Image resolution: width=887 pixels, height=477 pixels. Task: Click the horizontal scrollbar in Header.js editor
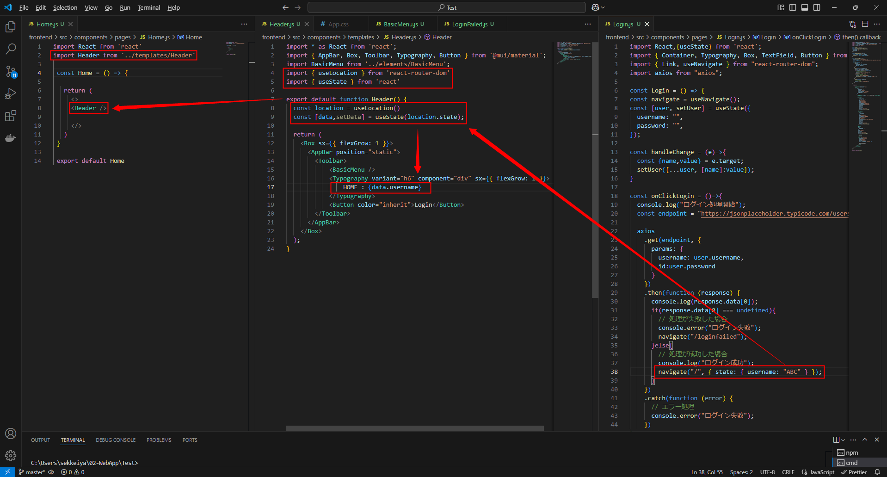click(x=414, y=428)
